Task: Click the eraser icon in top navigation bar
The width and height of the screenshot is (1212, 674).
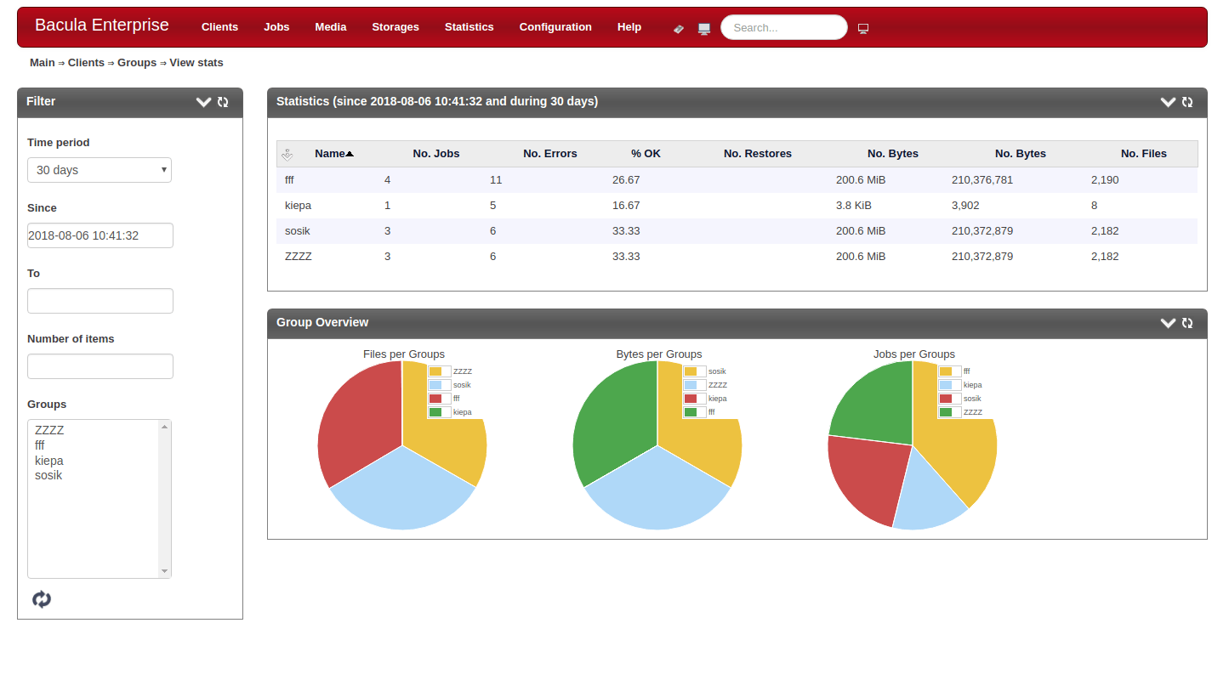Action: (x=679, y=28)
